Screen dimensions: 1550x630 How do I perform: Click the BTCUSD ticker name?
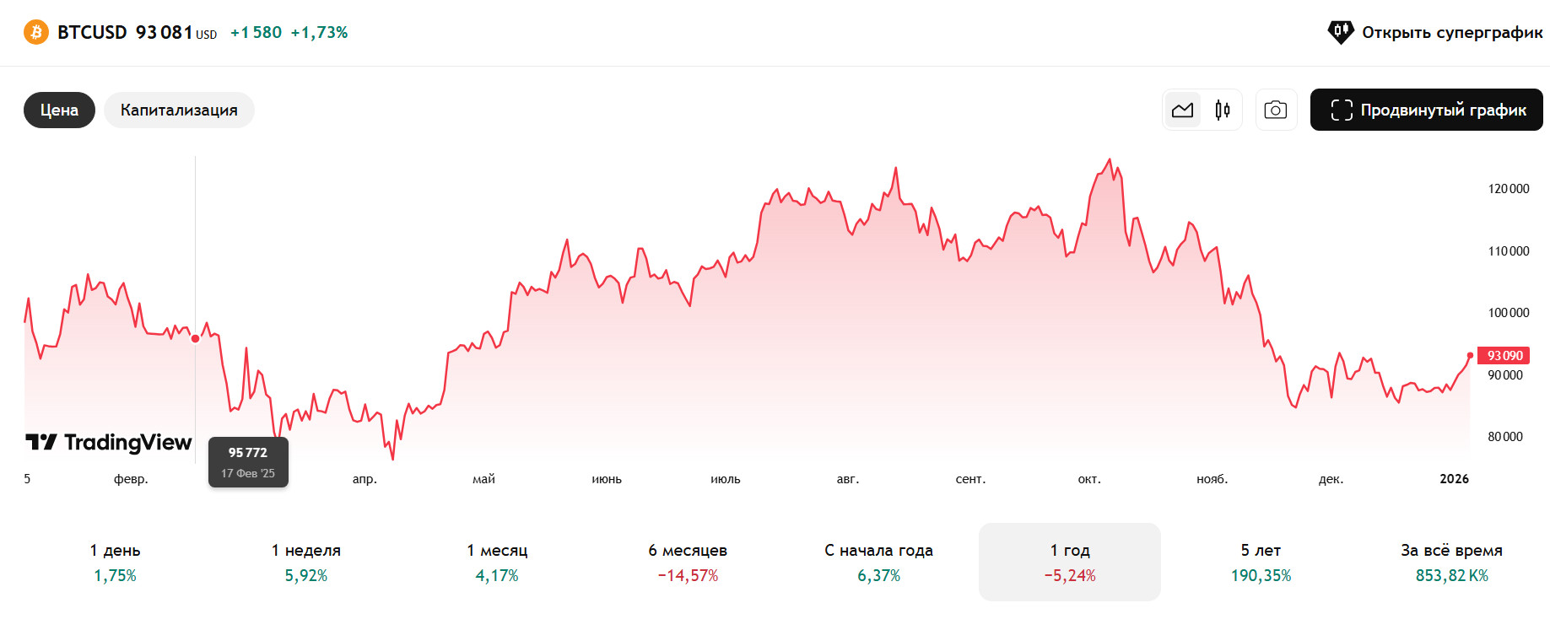tap(92, 32)
